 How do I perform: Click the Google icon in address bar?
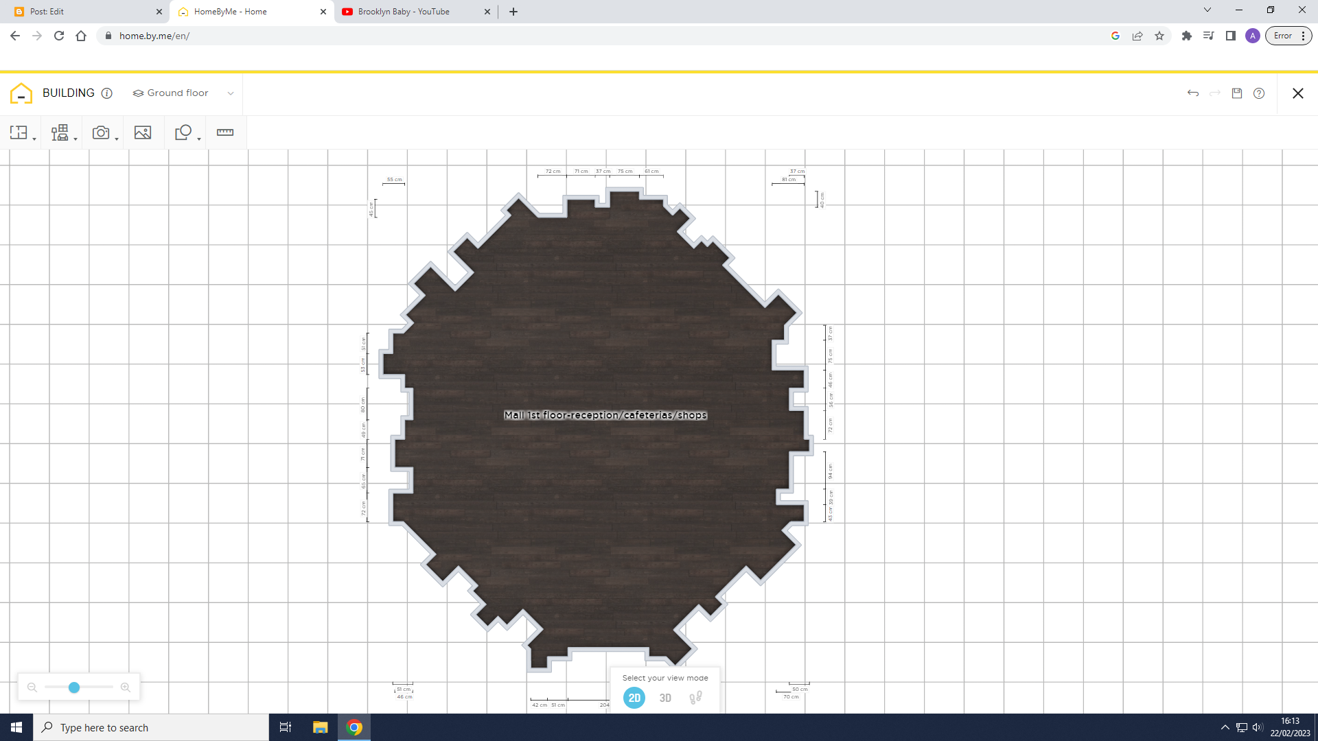tap(1115, 36)
